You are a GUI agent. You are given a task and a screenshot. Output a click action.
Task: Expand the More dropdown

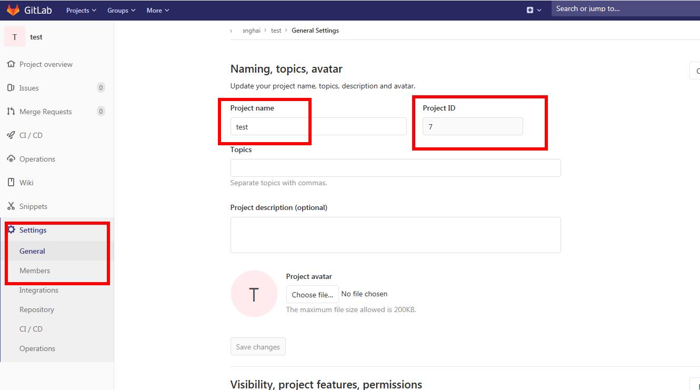click(x=157, y=9)
